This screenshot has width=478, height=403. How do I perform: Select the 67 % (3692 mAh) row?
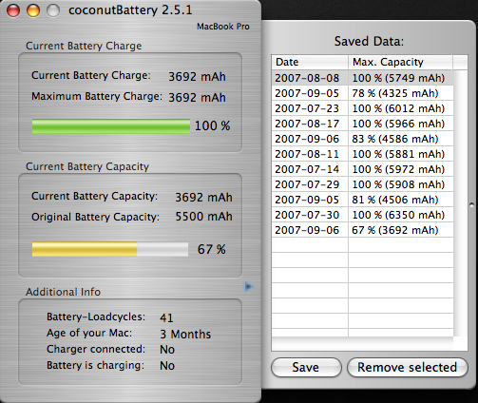click(x=362, y=230)
